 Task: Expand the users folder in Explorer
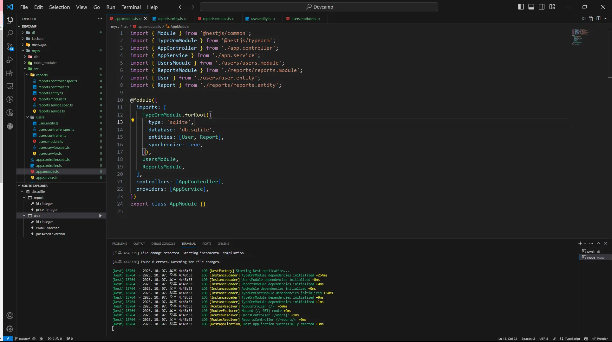(40, 117)
